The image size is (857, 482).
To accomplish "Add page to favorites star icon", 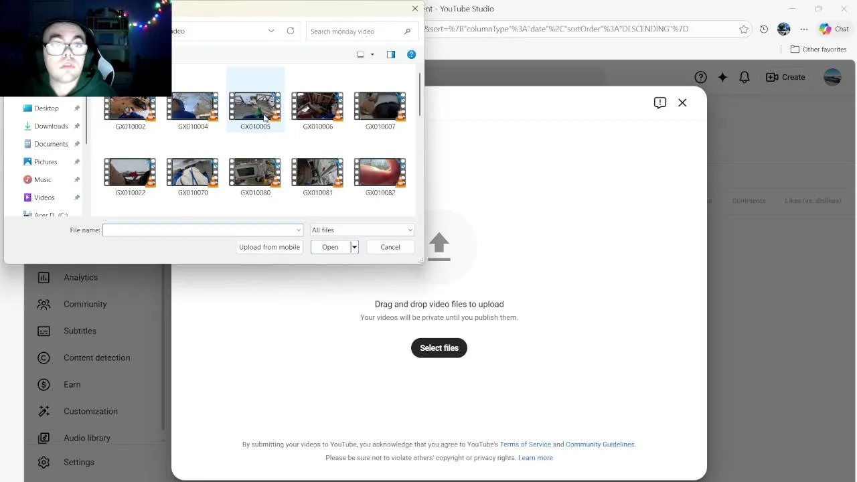I will (x=744, y=29).
